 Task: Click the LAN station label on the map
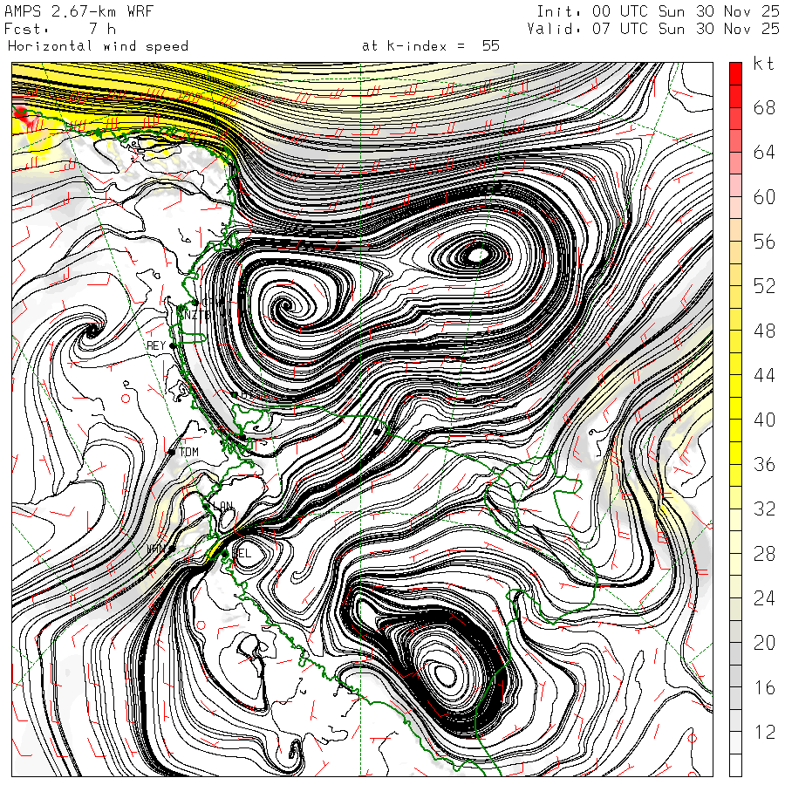223,506
